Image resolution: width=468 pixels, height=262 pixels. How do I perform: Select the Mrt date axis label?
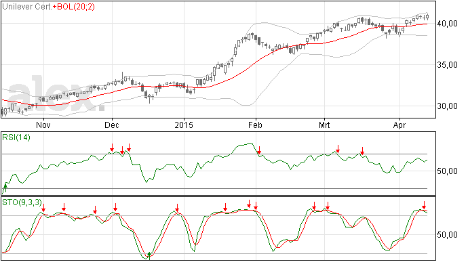click(x=324, y=125)
